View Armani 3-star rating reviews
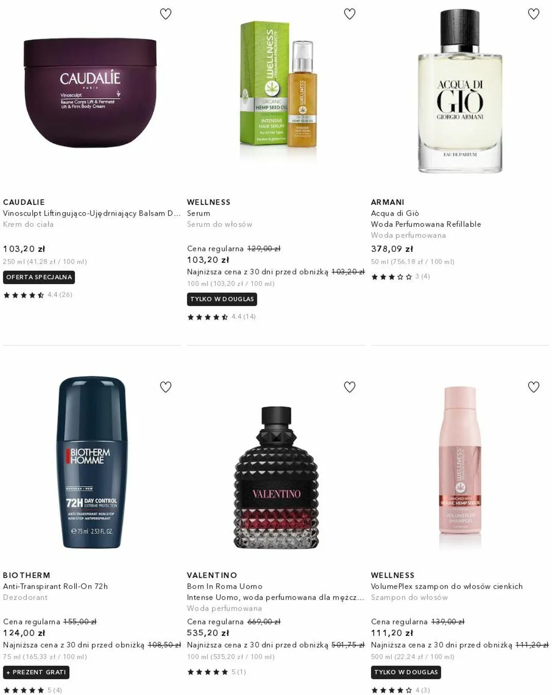The width and height of the screenshot is (552, 695). 401,277
